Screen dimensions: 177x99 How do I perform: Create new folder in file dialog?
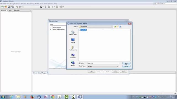coord(118,27)
